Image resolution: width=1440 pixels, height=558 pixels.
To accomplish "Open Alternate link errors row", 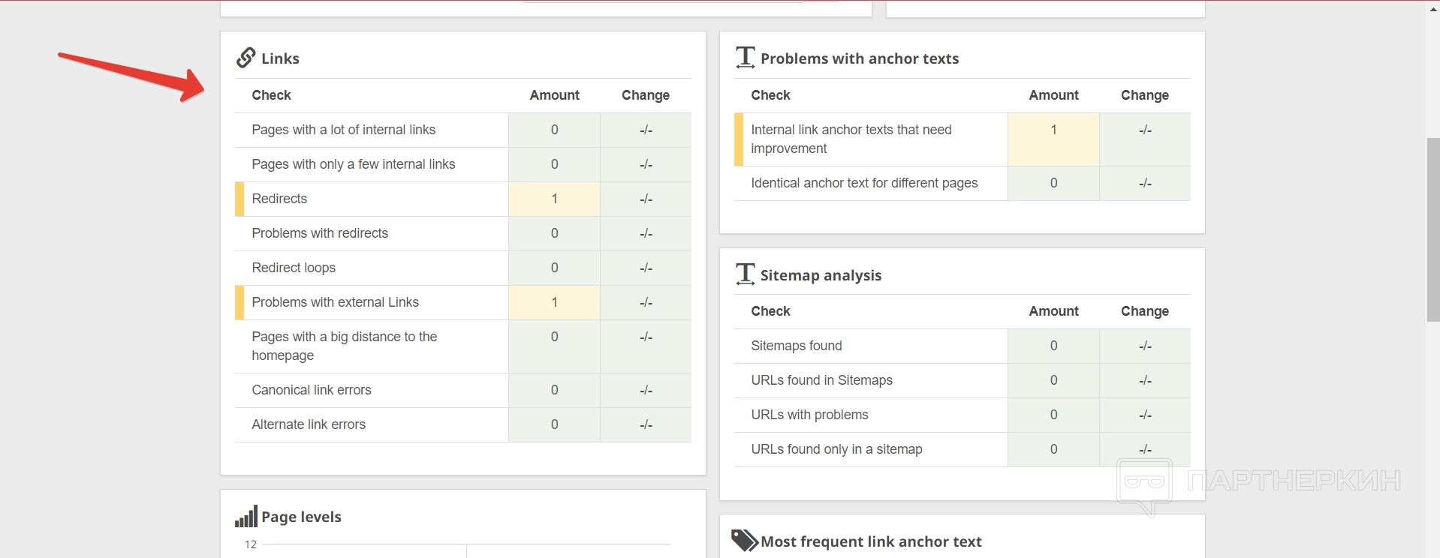I will click(309, 424).
